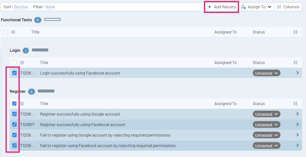Change status of Register using Google account test
Image resolution: width=306 pixels, height=157 pixels.
coord(266,114)
